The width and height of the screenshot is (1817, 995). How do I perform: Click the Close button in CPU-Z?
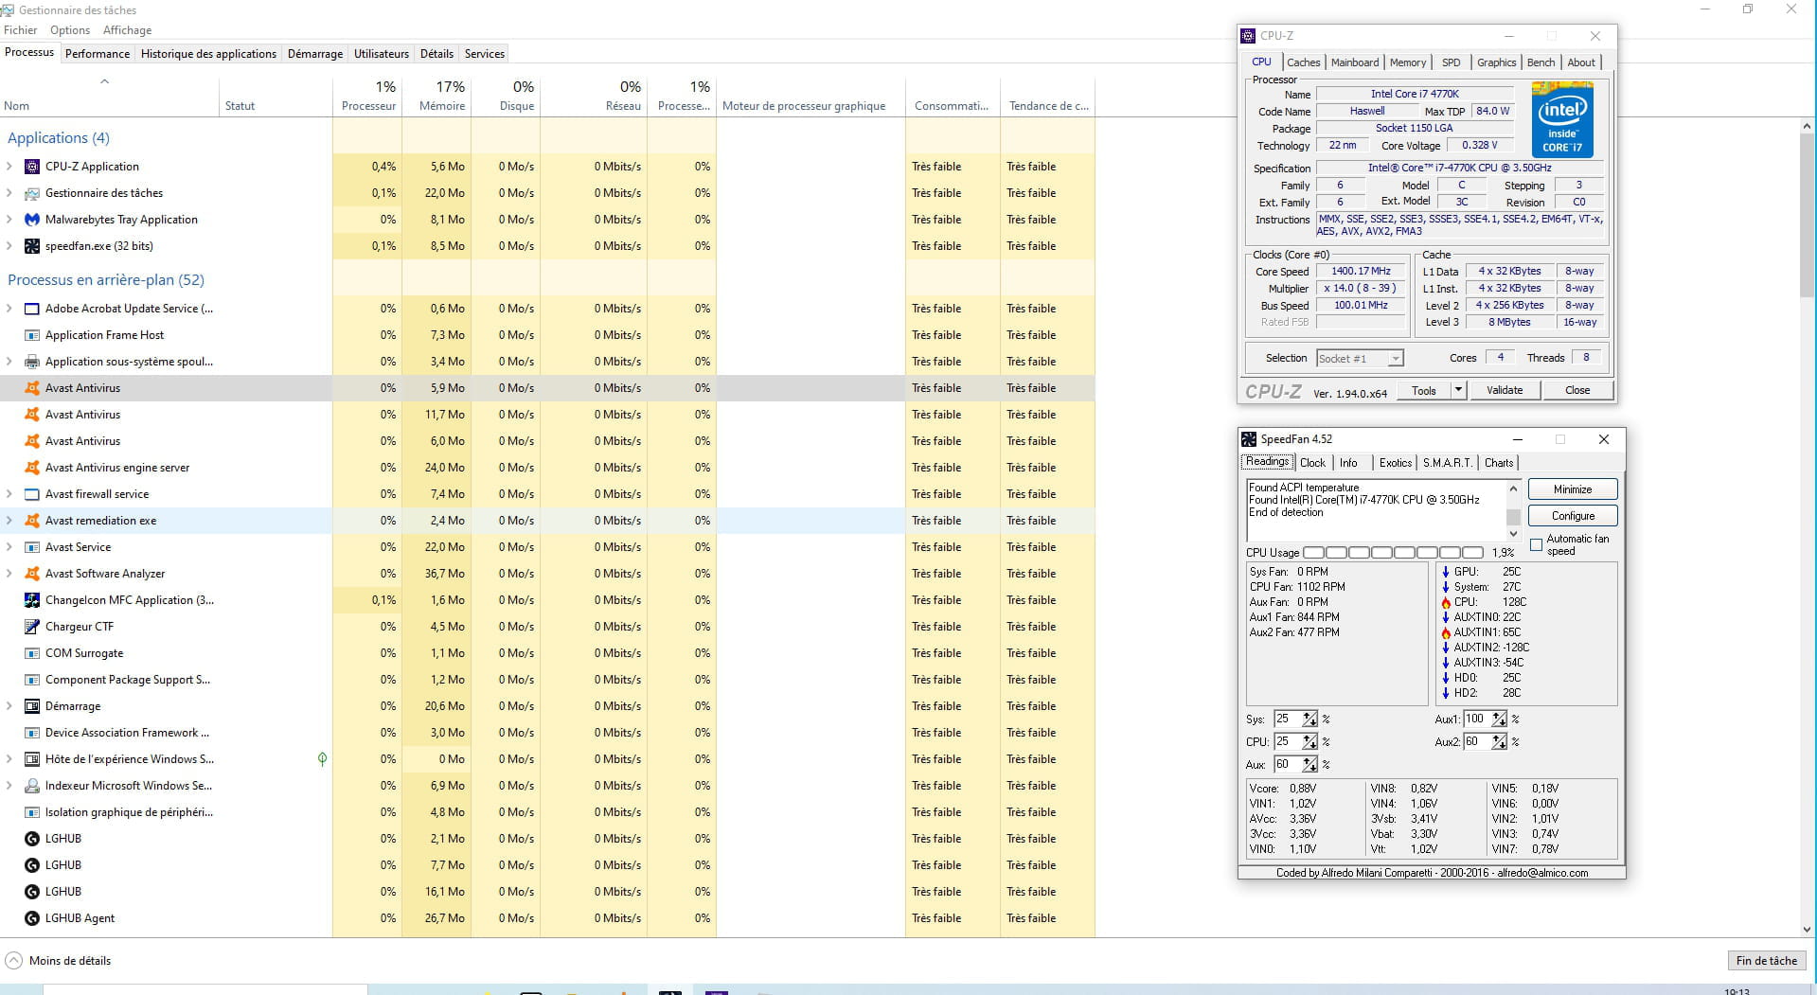coord(1577,390)
